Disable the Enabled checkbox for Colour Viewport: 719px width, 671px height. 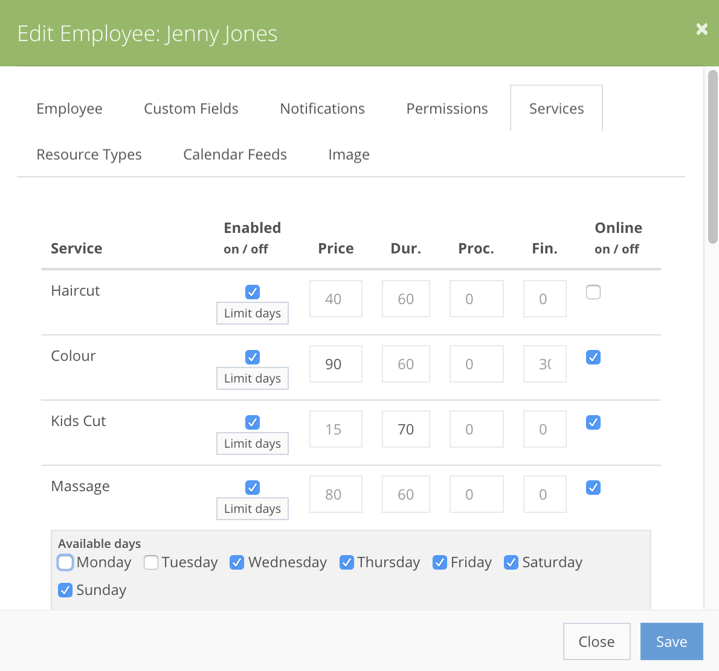[252, 357]
